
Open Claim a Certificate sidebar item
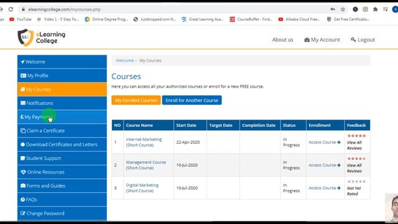tap(62, 131)
